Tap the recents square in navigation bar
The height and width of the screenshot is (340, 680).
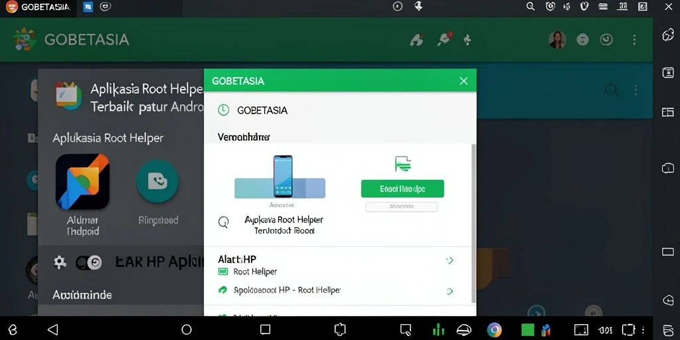[266, 329]
